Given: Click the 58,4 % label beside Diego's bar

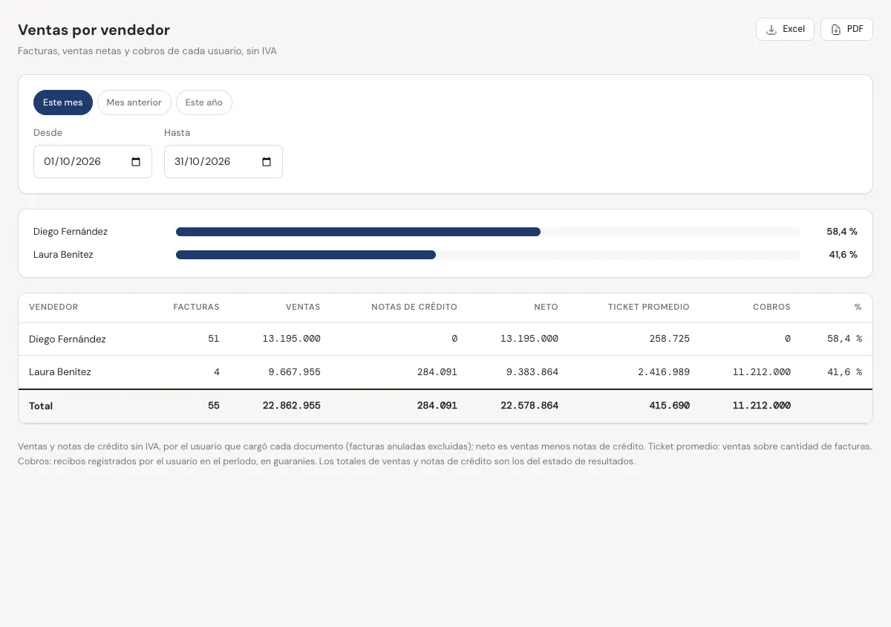Looking at the screenshot, I should pos(842,232).
